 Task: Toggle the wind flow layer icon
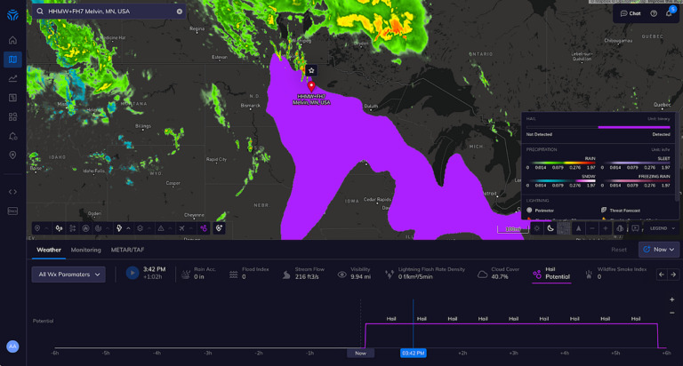72,228
